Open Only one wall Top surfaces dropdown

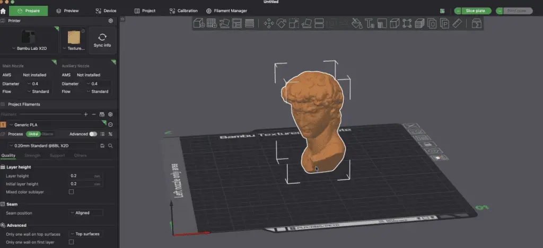[x=86, y=234]
